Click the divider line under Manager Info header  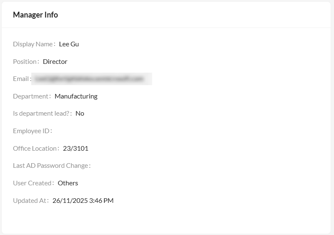pyautogui.click(x=167, y=28)
